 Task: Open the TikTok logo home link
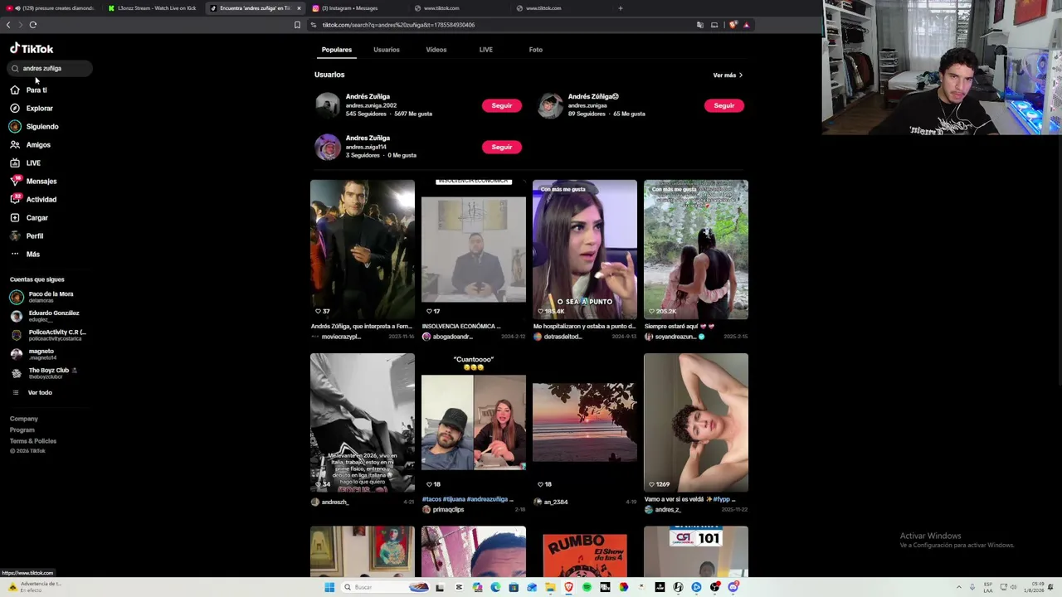pyautogui.click(x=32, y=49)
